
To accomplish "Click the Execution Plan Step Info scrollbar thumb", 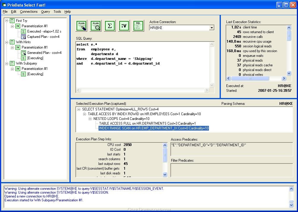I will 165,155.
